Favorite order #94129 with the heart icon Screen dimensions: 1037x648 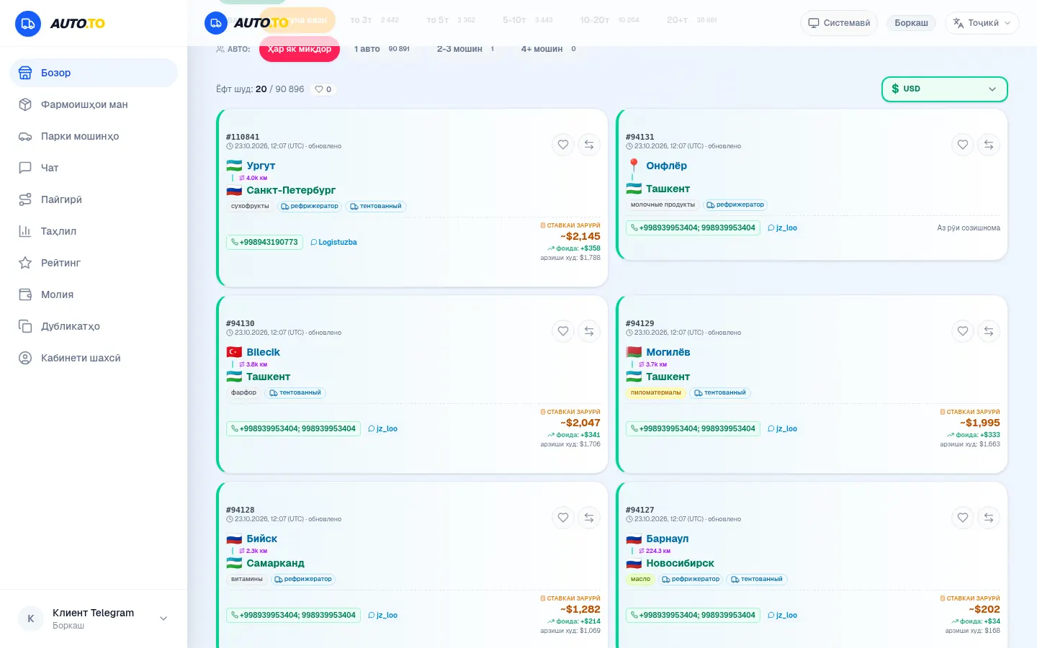pos(963,331)
